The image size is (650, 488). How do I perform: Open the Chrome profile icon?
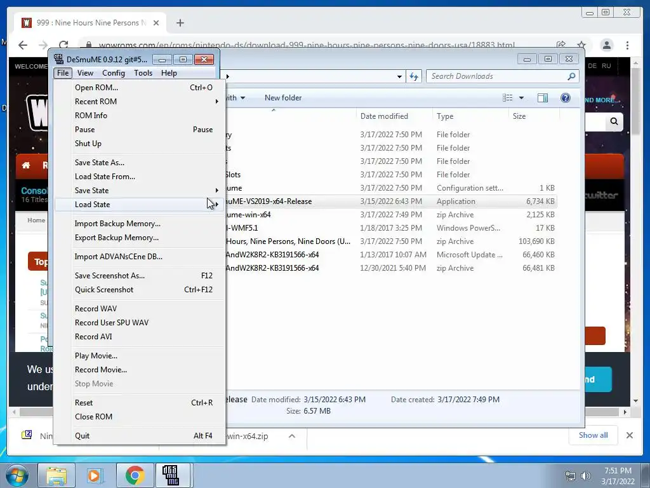[x=606, y=45]
